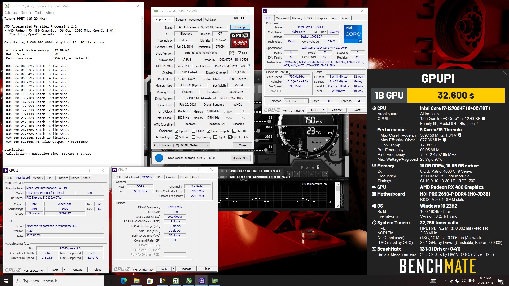This screenshot has width=509, height=286.
Task: Select Afterburner profile slot 1
Action: (289, 174)
